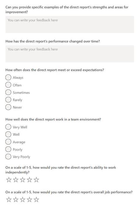139x208 pixels.
Task: Choose the Very Poorly radio option
Action: pyautogui.click(x=8, y=157)
